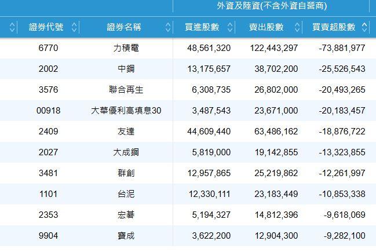Select stock code 2409

[49, 132]
